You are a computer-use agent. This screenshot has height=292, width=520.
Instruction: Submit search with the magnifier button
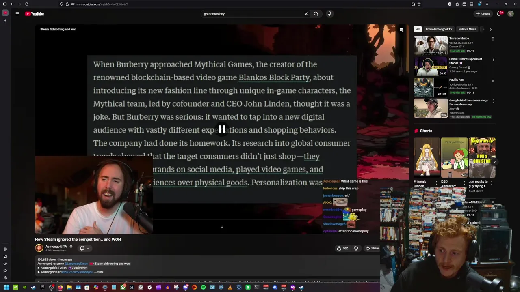coord(316,14)
